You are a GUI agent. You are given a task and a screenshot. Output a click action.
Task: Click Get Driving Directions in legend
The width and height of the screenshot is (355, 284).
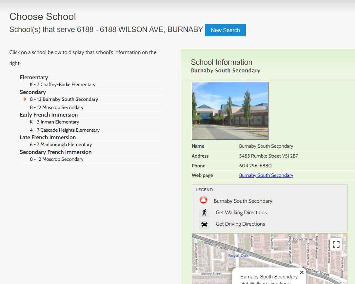click(x=240, y=224)
